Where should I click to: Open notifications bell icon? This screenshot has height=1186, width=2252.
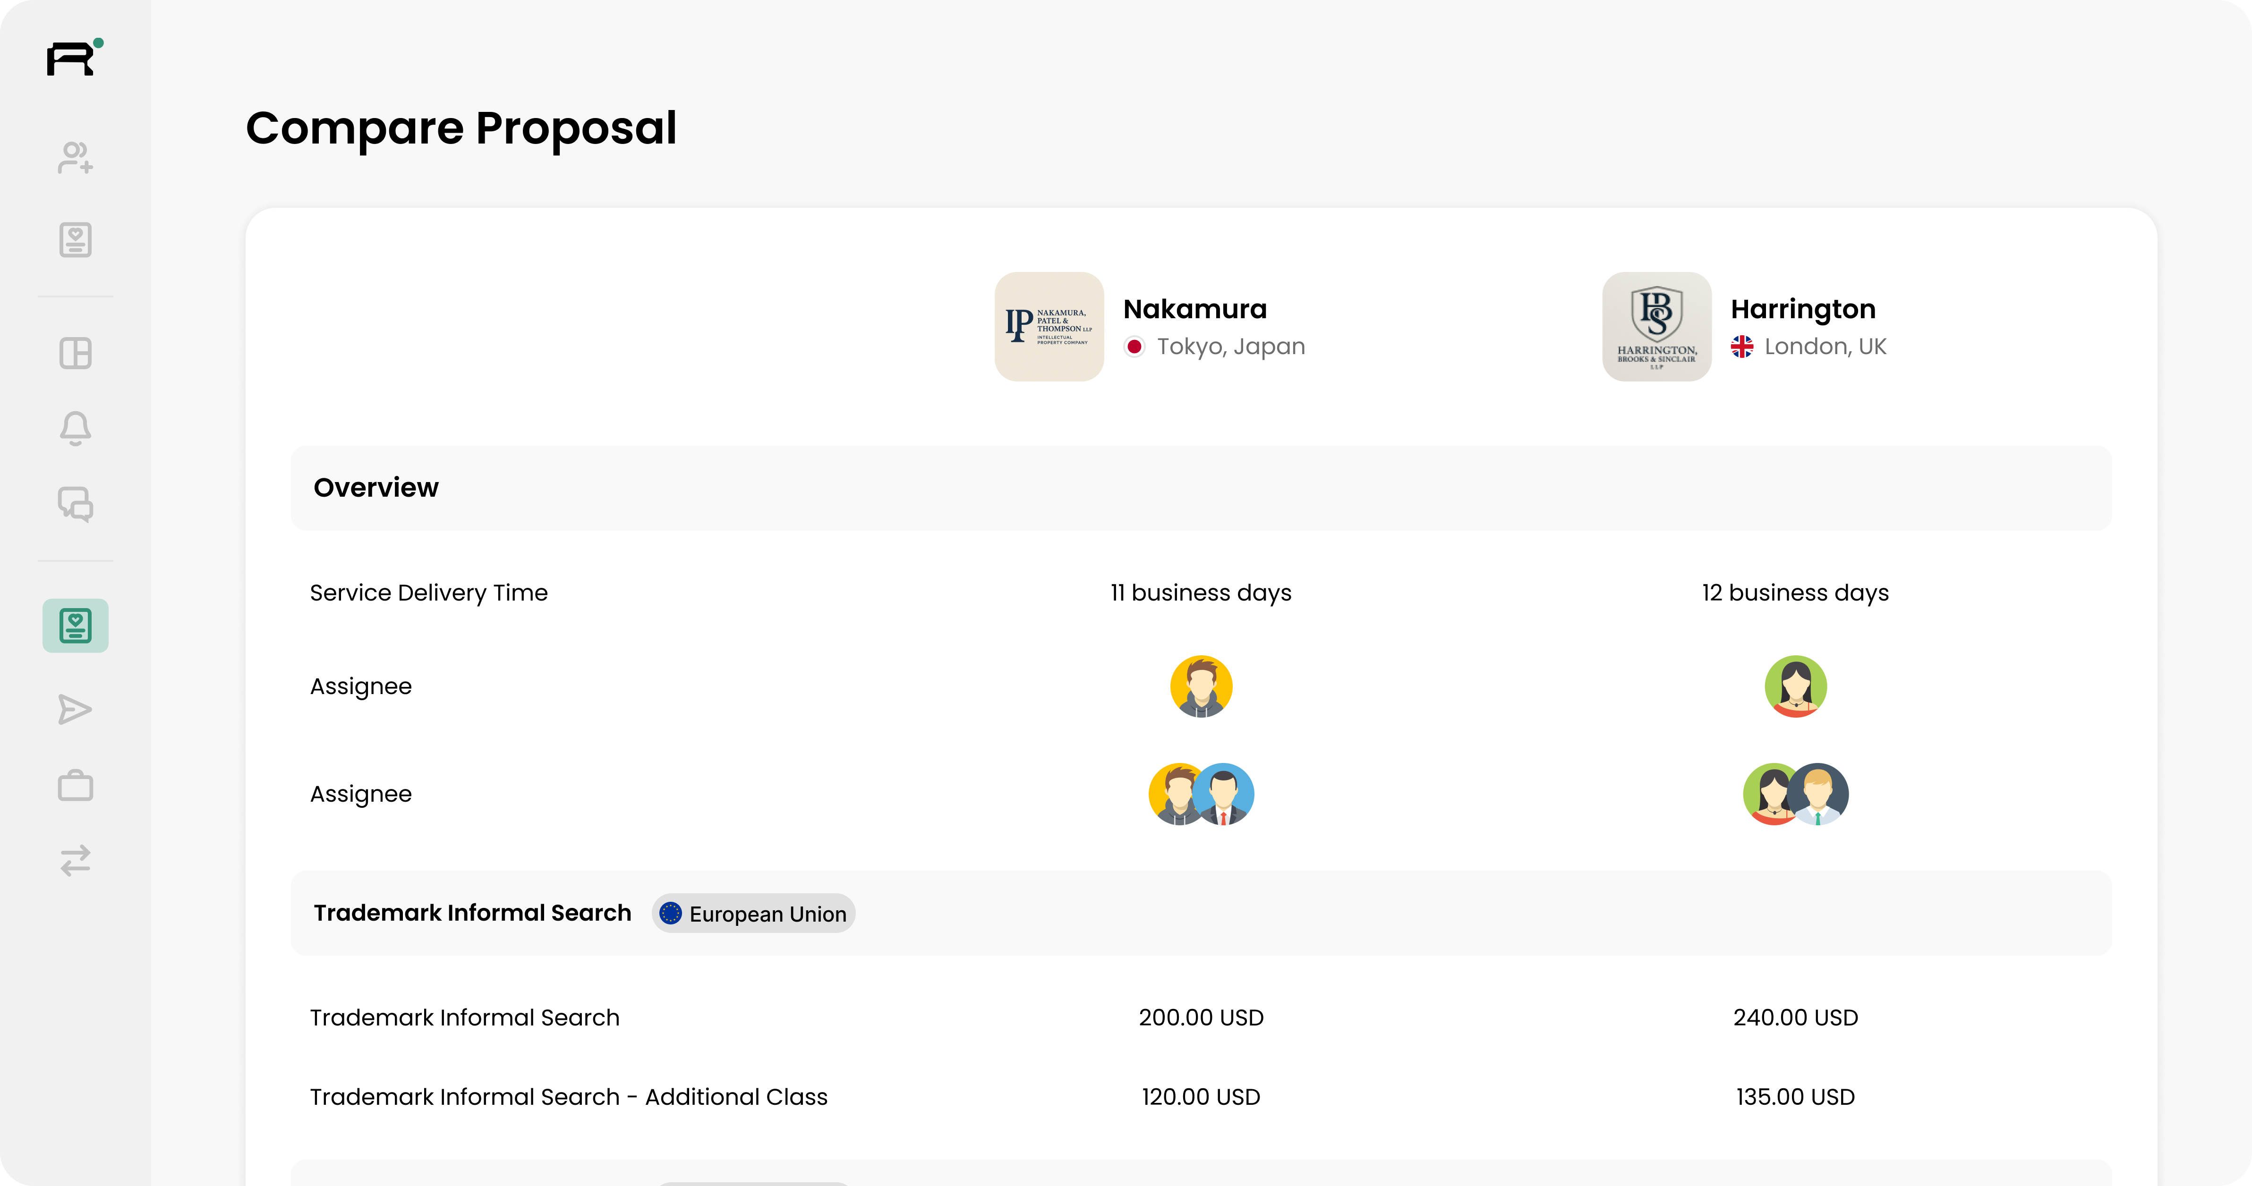[x=75, y=428]
